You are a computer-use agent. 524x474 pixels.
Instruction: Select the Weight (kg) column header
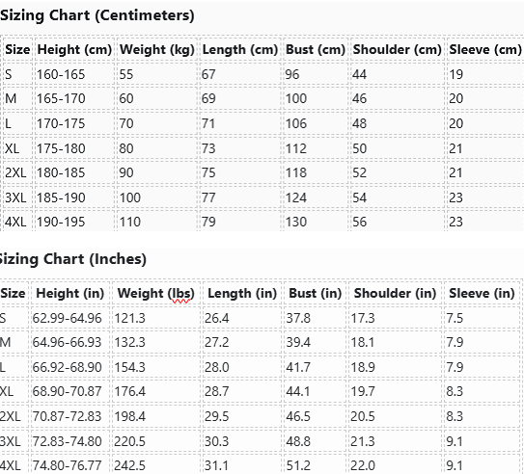click(x=157, y=50)
